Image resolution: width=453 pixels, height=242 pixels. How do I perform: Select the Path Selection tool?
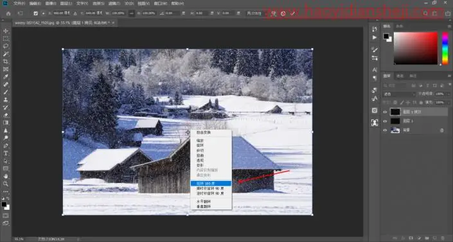pos(6,161)
